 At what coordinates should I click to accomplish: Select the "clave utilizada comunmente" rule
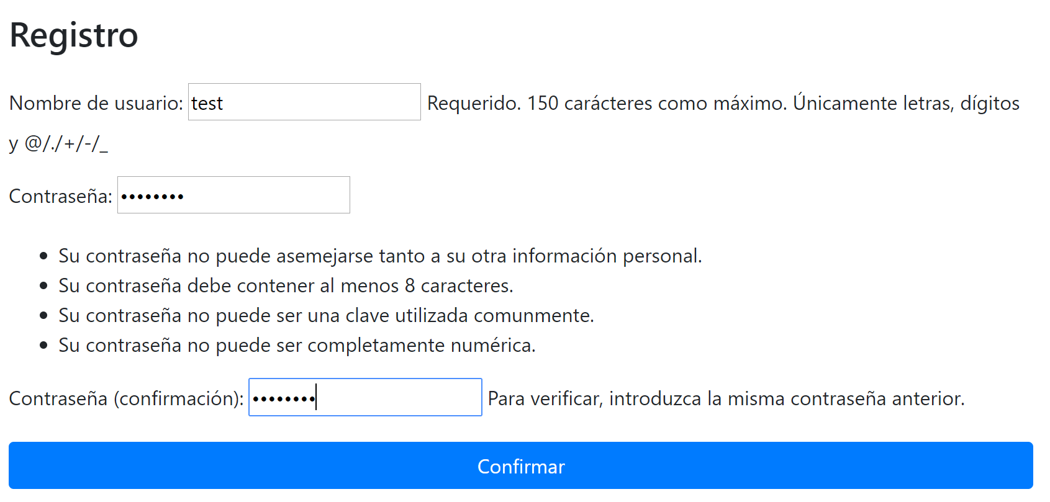coord(326,315)
